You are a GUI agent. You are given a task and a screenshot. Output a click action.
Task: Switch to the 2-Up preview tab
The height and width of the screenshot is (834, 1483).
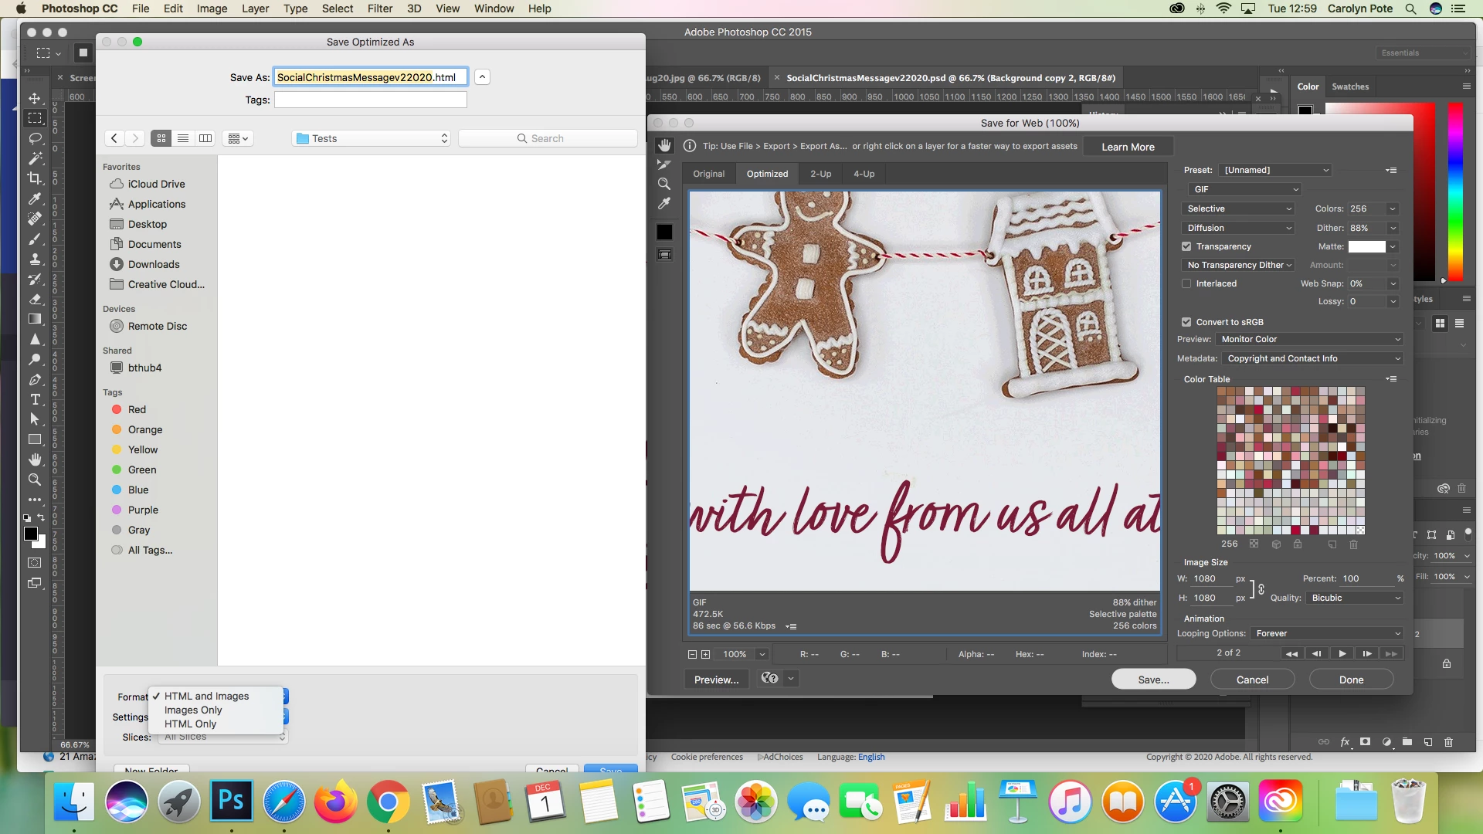[820, 174]
